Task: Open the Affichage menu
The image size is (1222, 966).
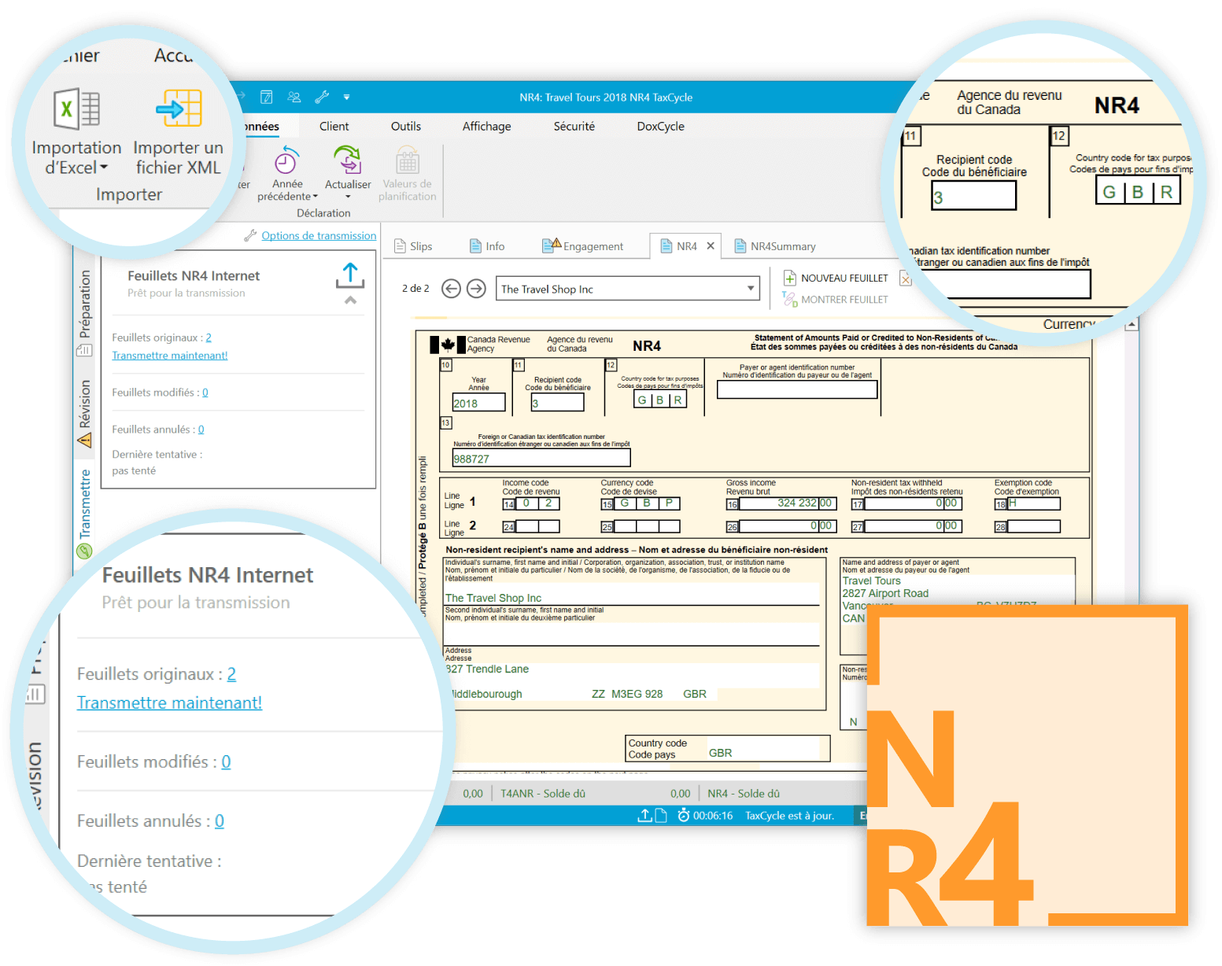Action: tap(486, 126)
